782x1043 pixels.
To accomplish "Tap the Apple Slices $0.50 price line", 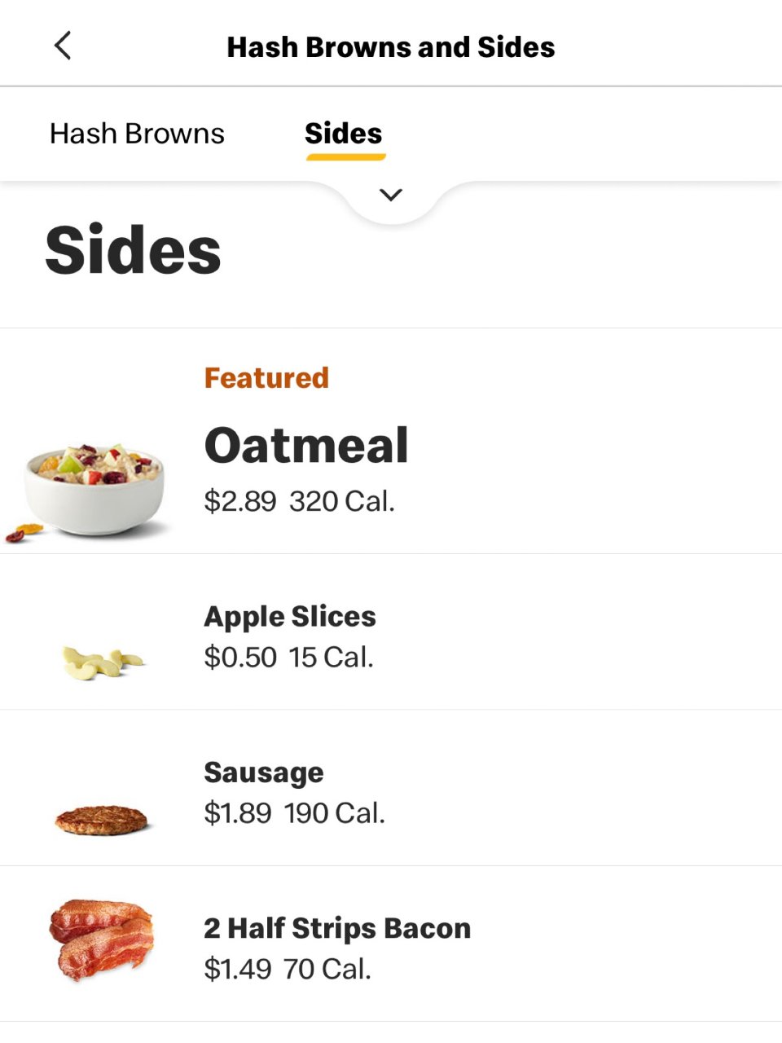I will [x=288, y=658].
